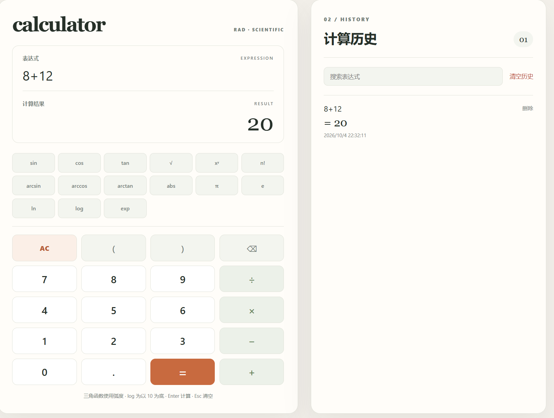Insert the exp function

[125, 208]
